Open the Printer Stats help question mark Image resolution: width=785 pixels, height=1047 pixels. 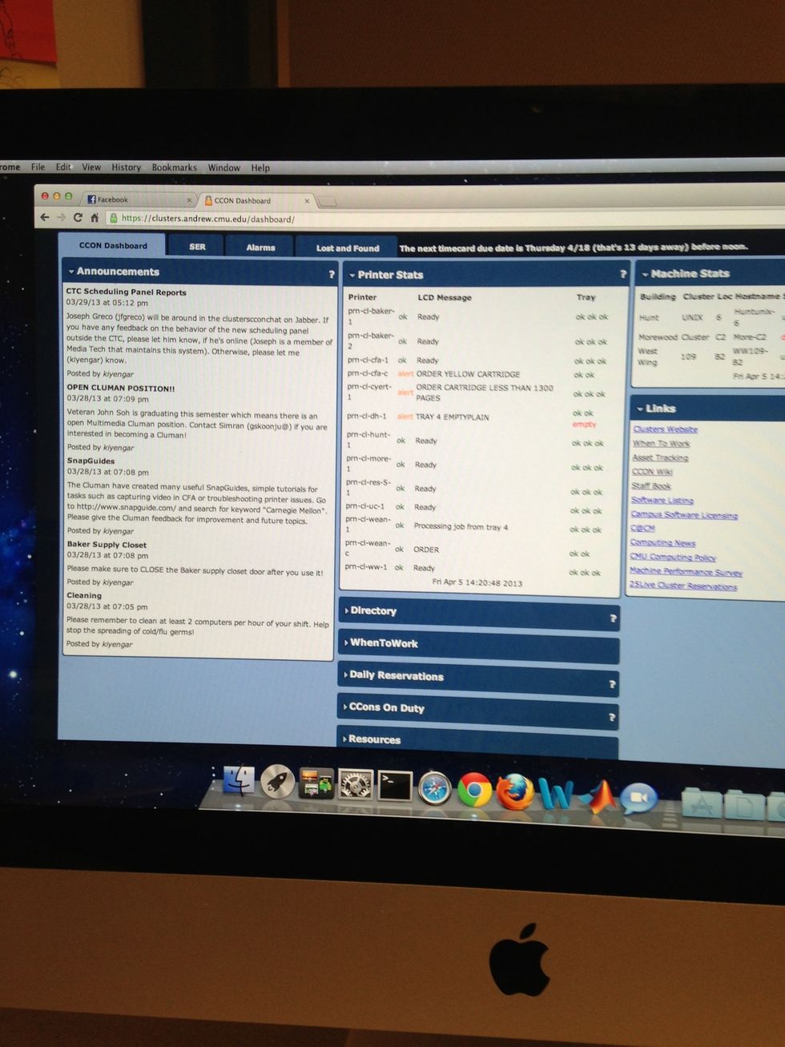(x=623, y=274)
